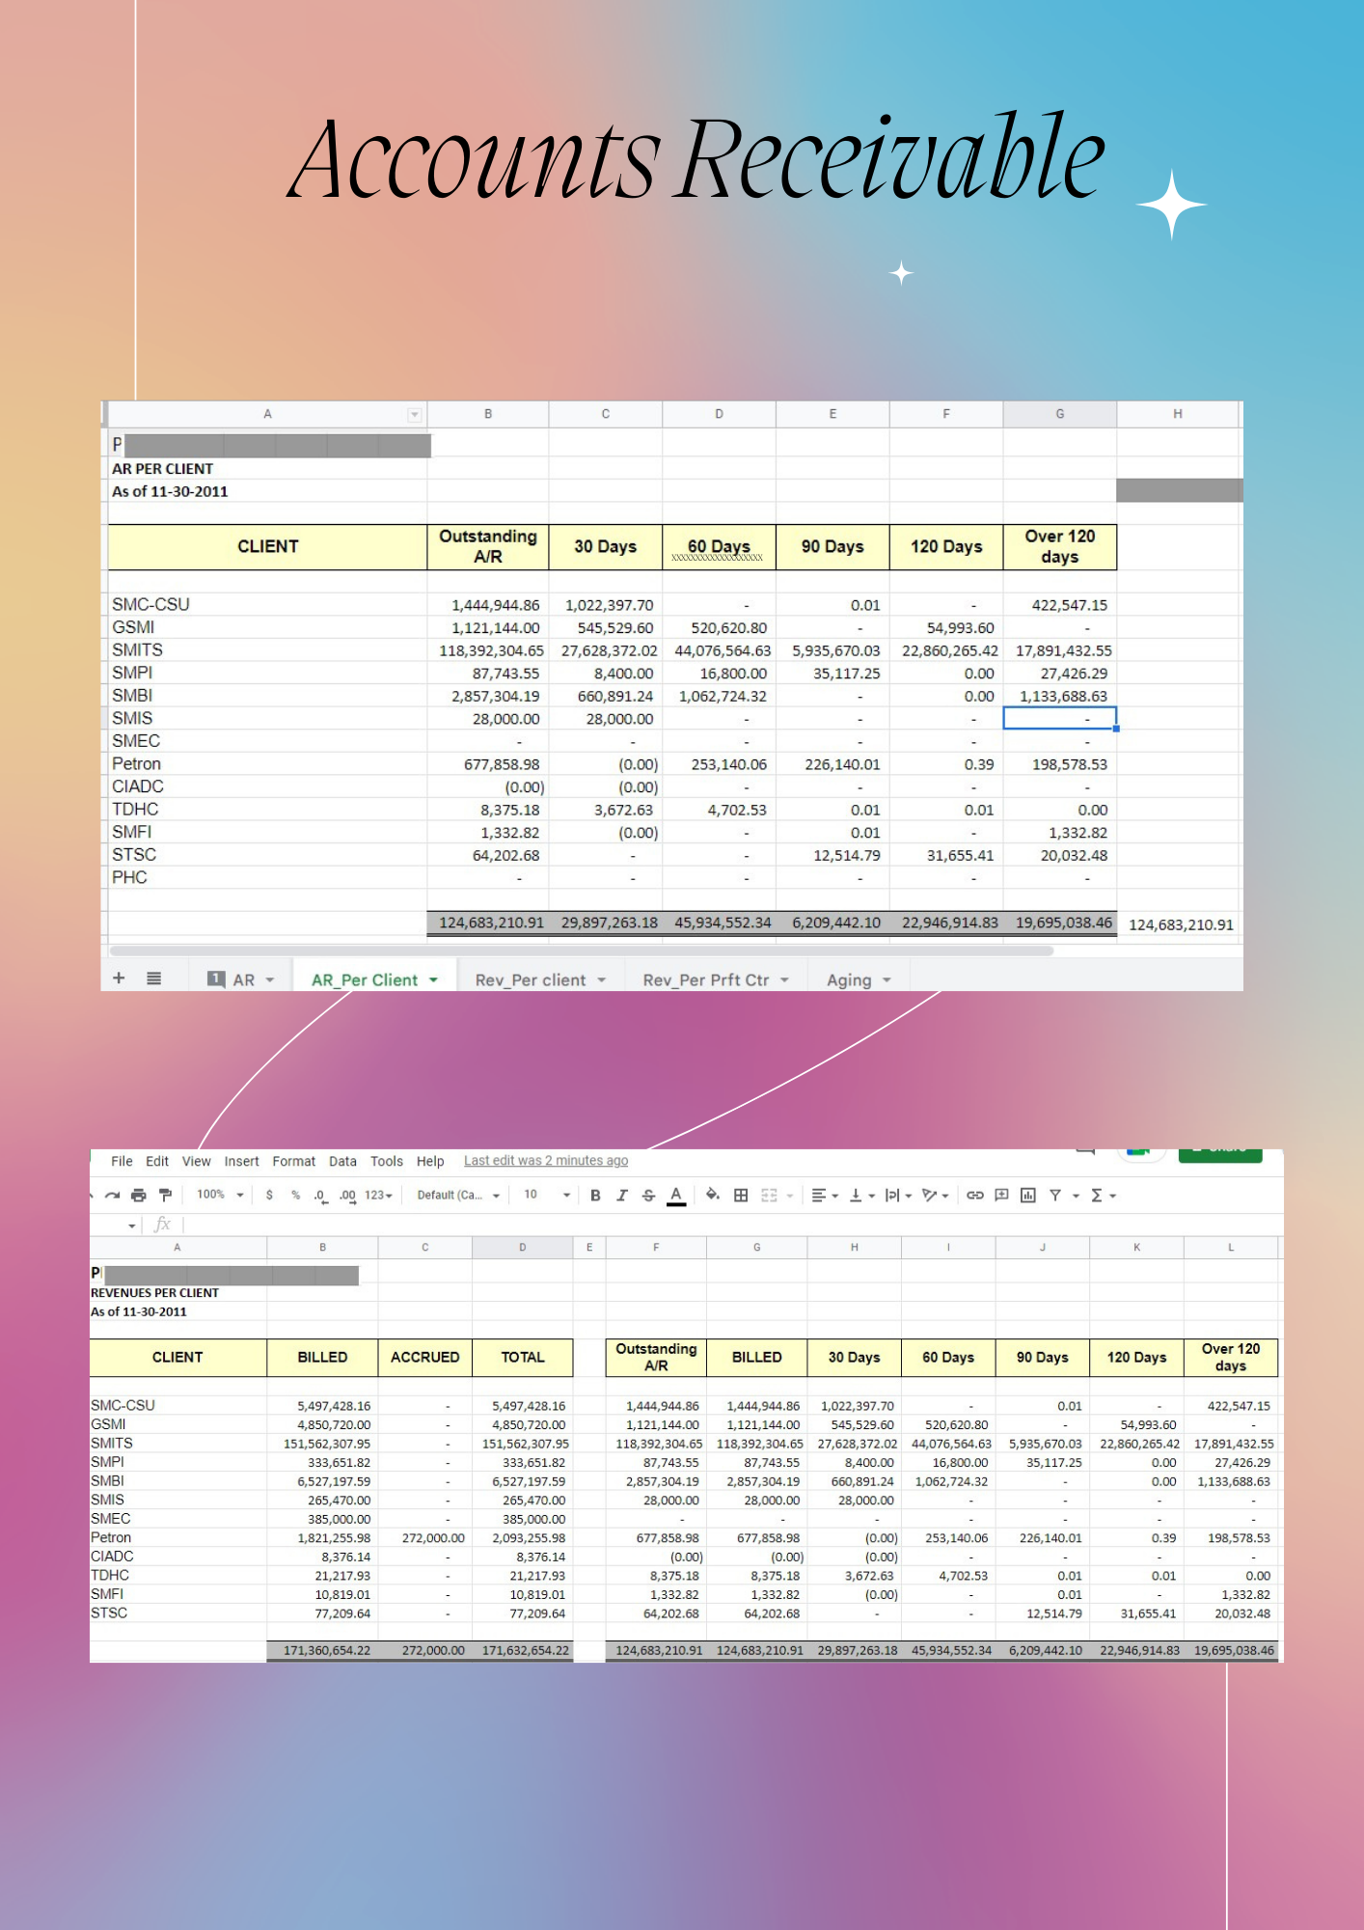The image size is (1364, 1930).
Task: Toggle strikethrough formatting
Action: 648,1196
